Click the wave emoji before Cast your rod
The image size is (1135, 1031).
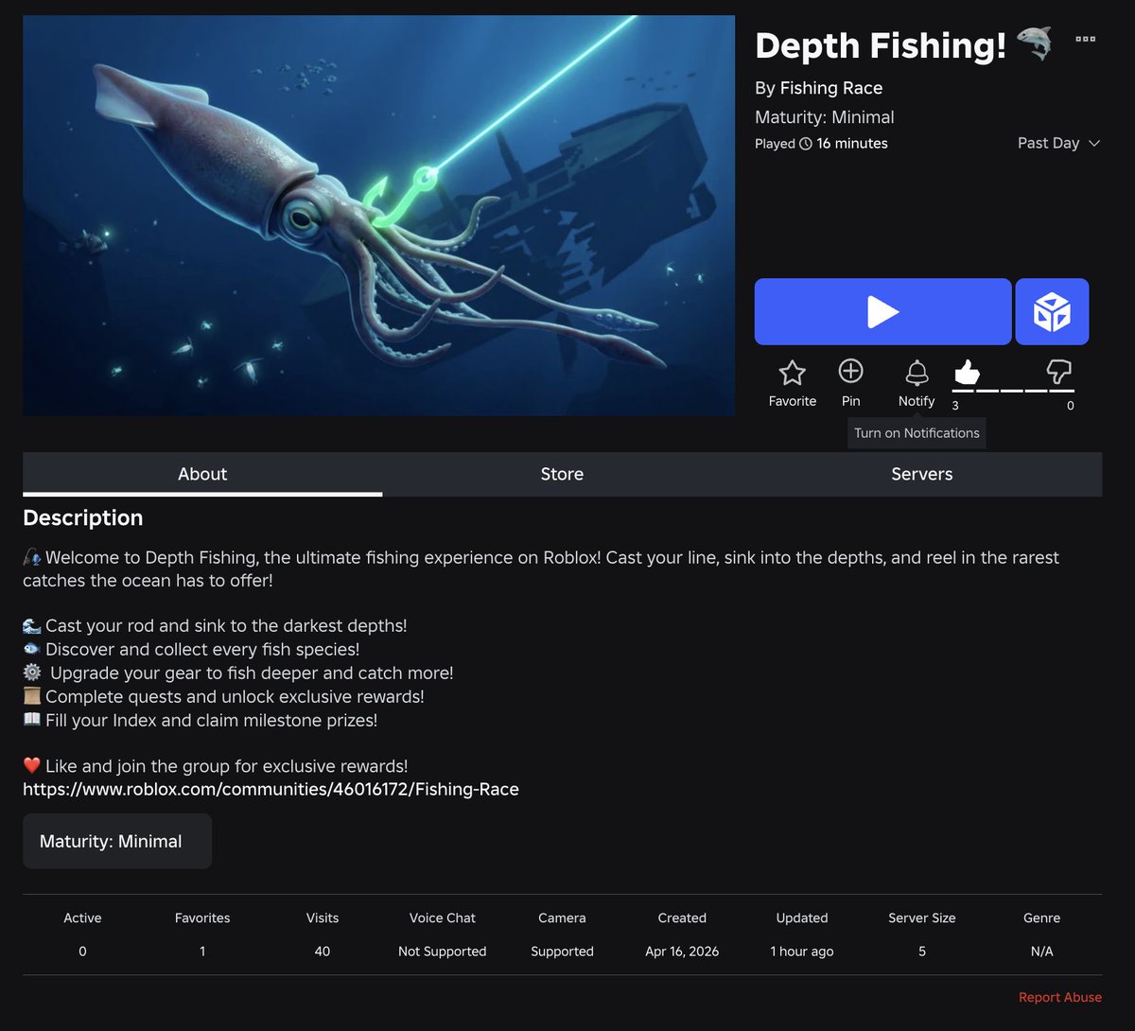(32, 625)
